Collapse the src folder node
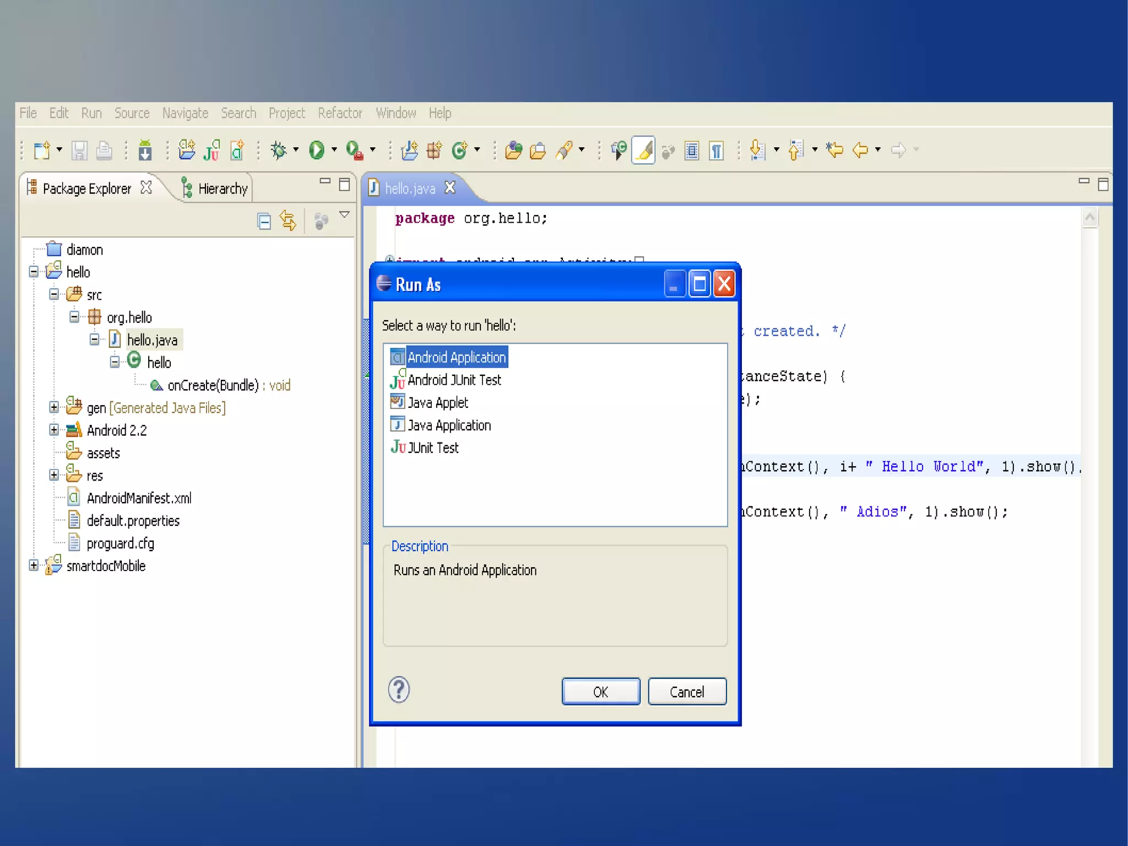Screen dimensions: 1128x846 [54, 294]
